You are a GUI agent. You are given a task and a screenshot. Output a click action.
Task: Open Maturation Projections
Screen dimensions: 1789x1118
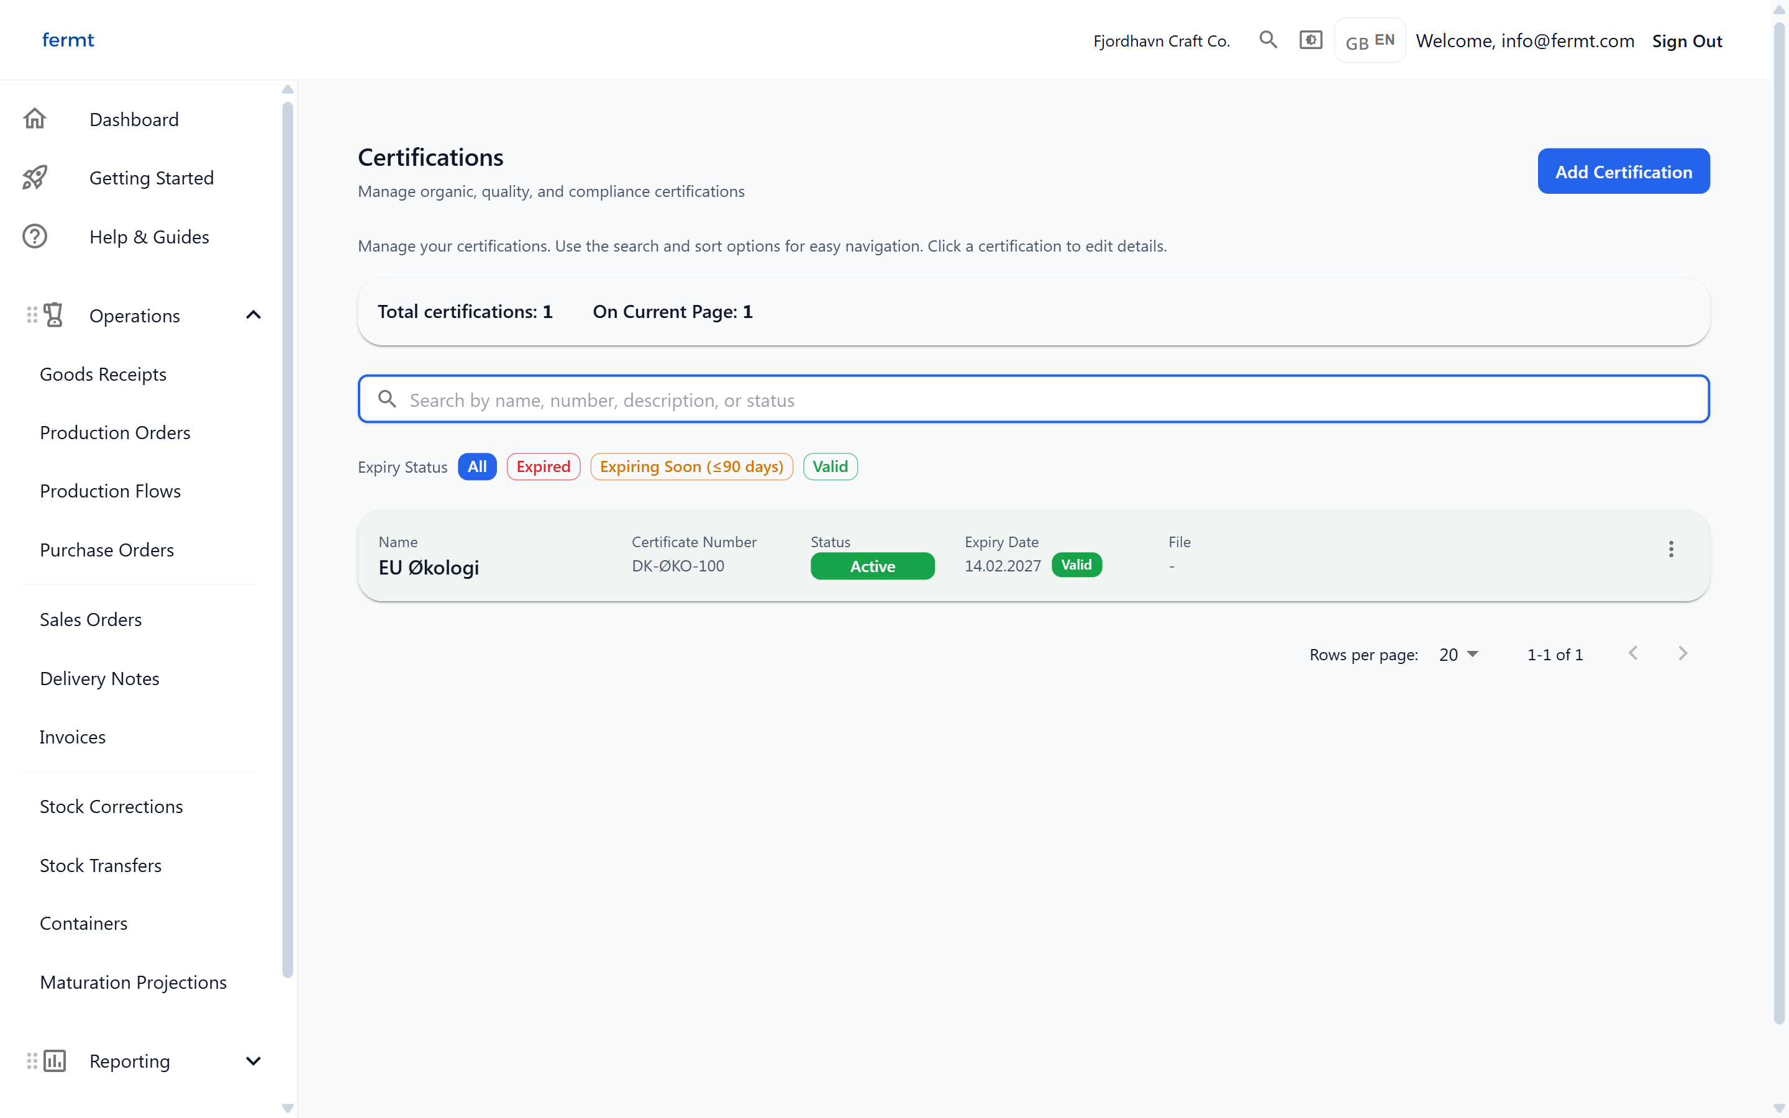point(133,982)
